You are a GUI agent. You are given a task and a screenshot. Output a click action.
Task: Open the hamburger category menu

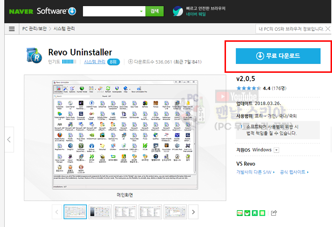[12, 29]
